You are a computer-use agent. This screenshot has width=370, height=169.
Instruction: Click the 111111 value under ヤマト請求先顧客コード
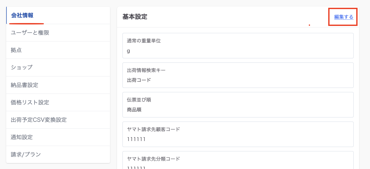point(136,139)
